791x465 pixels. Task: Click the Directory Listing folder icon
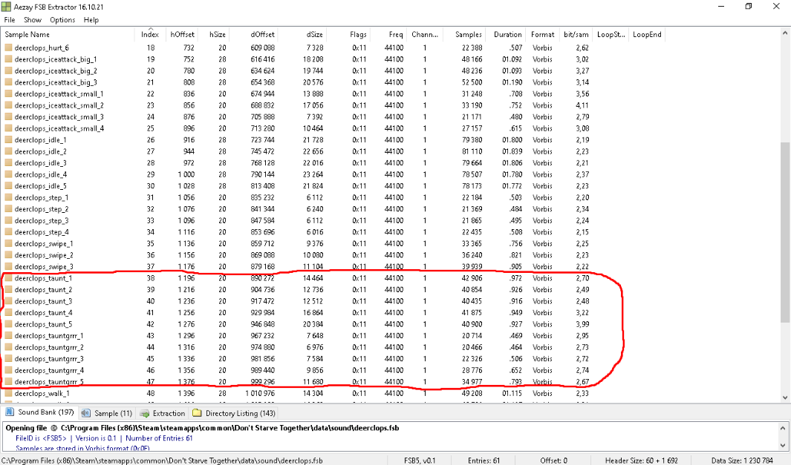197,413
